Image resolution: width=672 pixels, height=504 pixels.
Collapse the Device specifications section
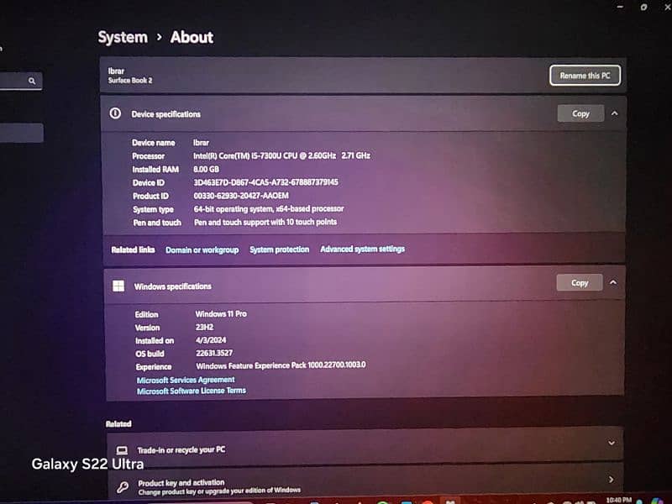[614, 113]
